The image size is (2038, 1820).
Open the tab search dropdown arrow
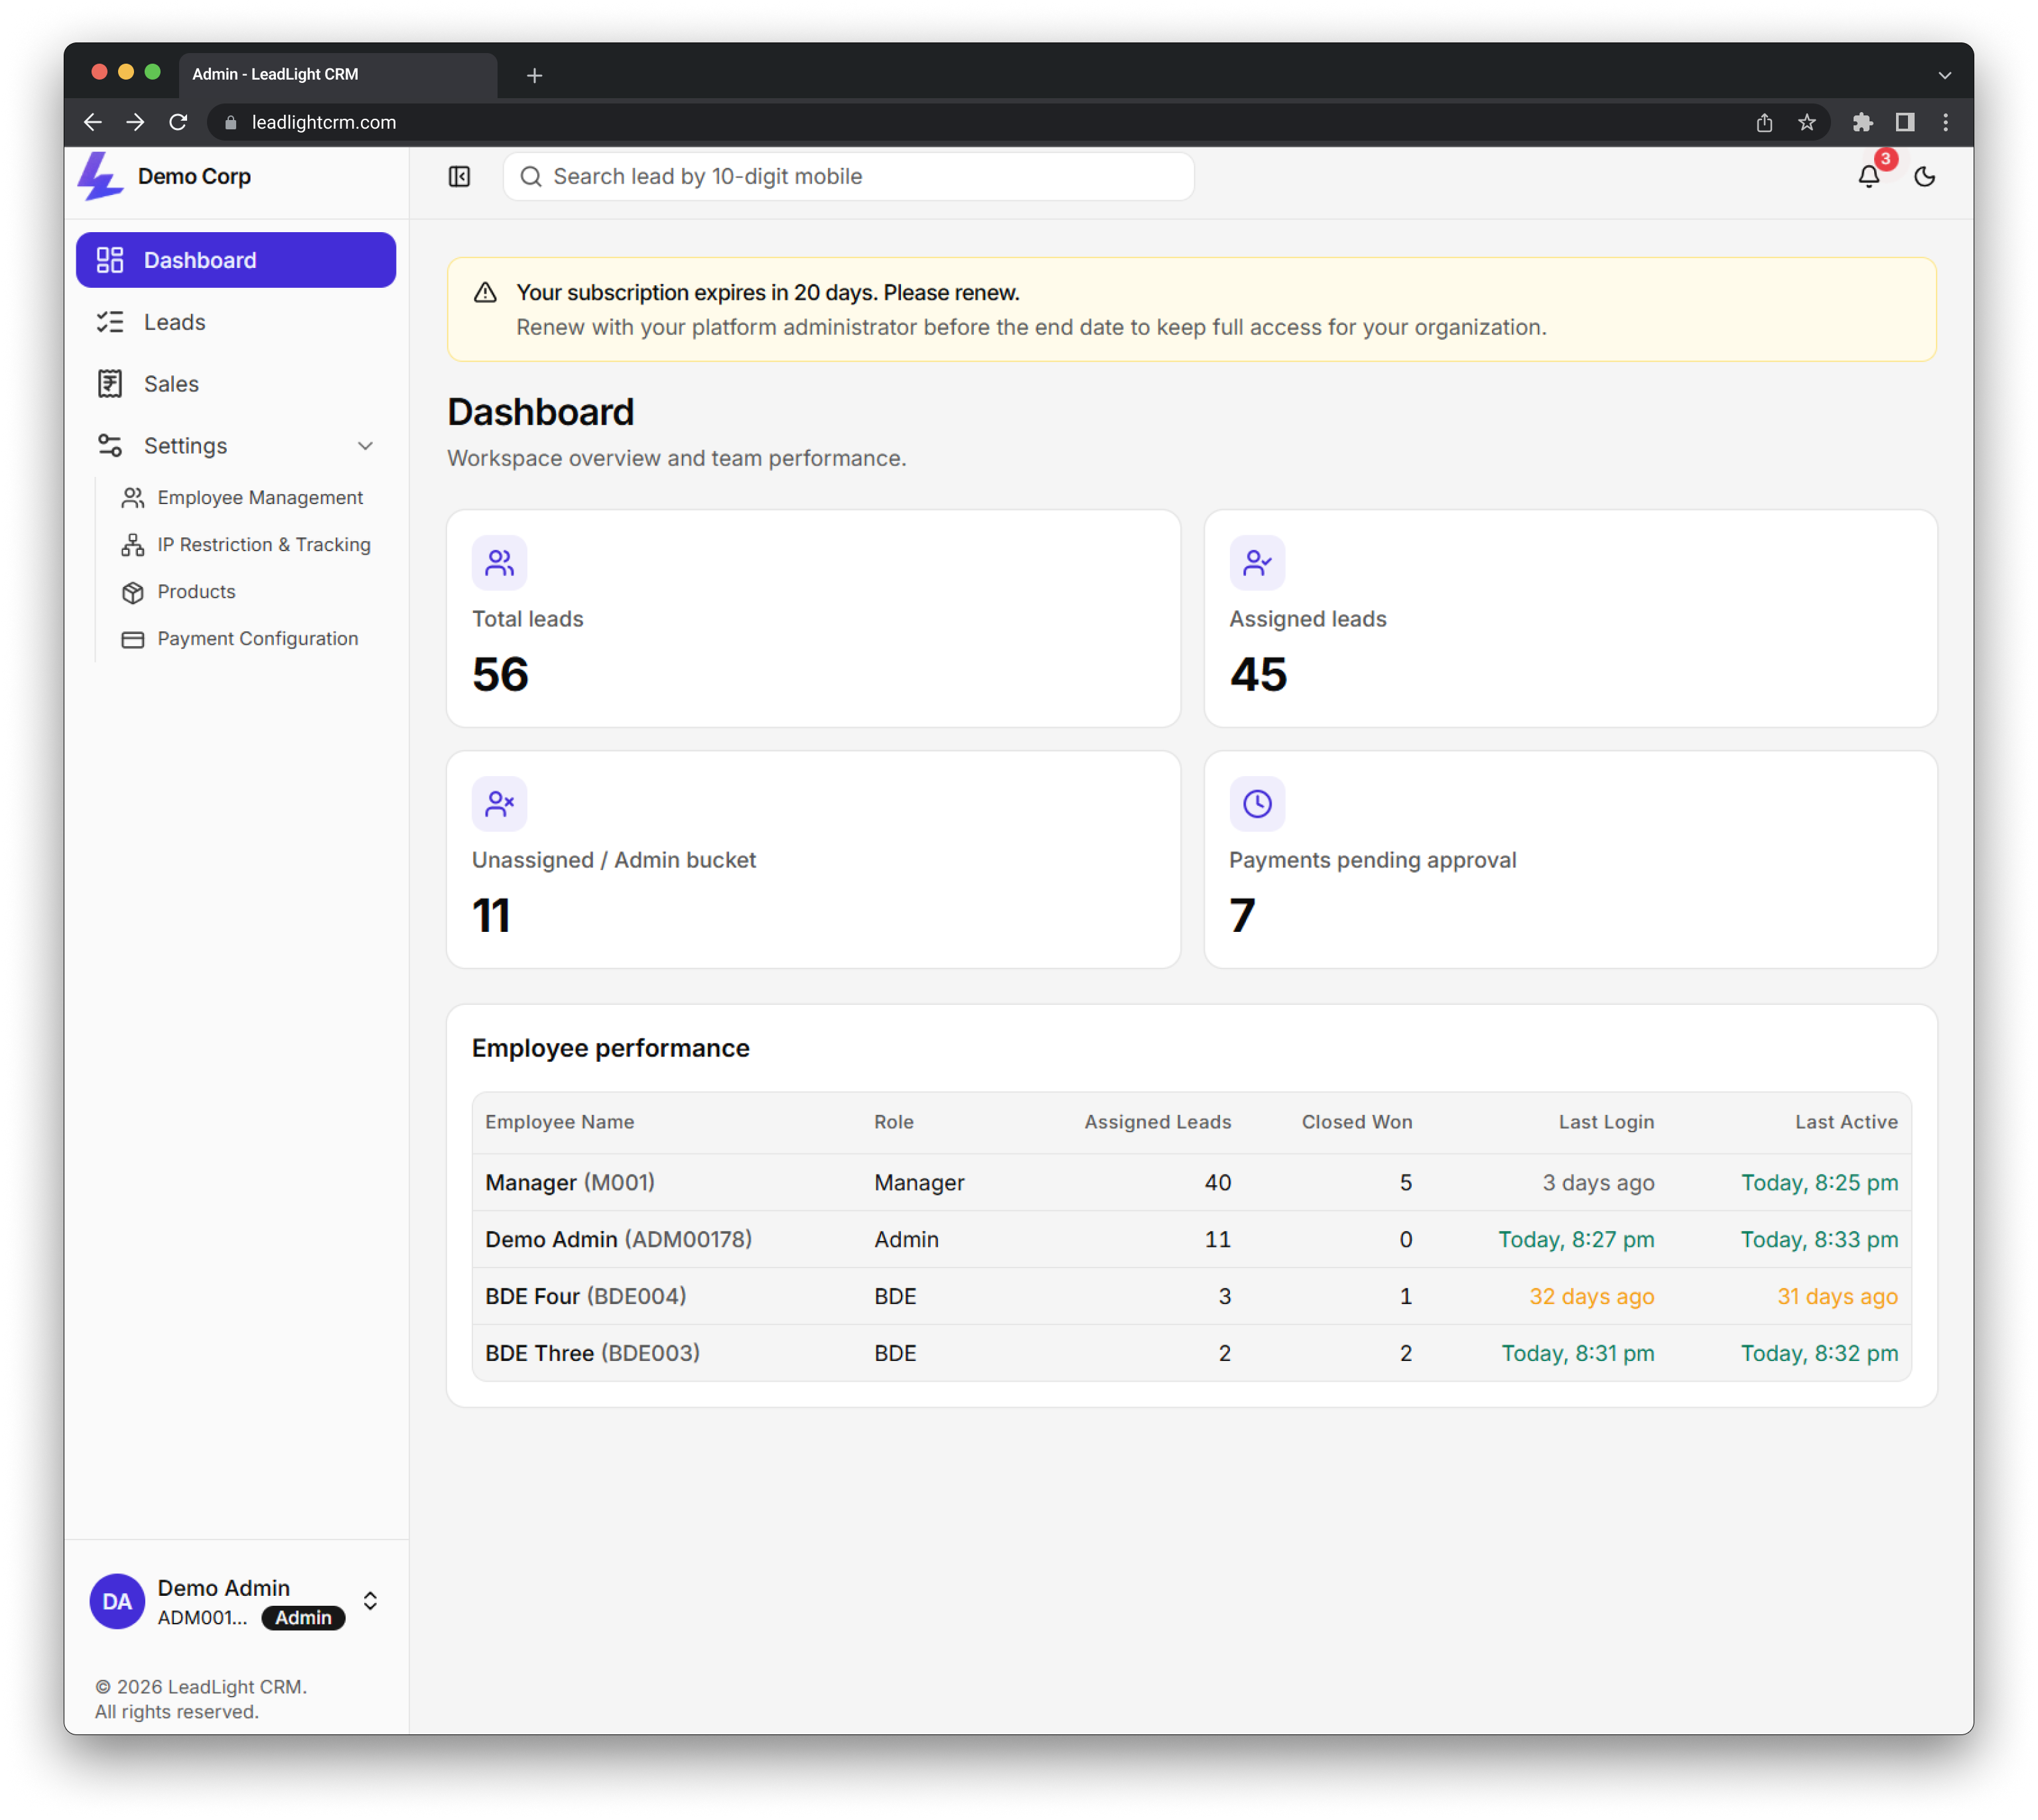(1944, 75)
